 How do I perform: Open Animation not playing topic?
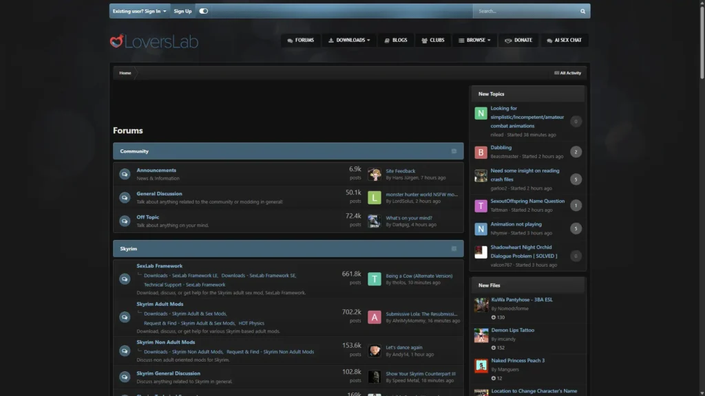(x=516, y=225)
